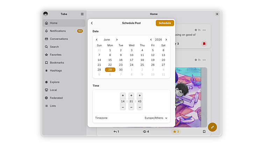Viewport: 263px width, 148px height.
Task: Click the Schedule button
Action: pyautogui.click(x=165, y=23)
